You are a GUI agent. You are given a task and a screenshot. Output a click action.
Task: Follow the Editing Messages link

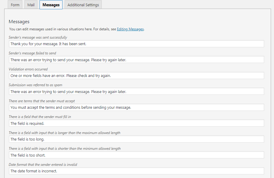[x=130, y=29]
